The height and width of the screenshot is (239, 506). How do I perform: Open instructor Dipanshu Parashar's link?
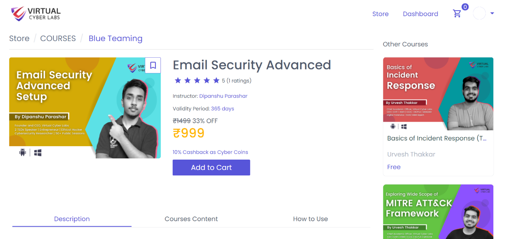223,96
